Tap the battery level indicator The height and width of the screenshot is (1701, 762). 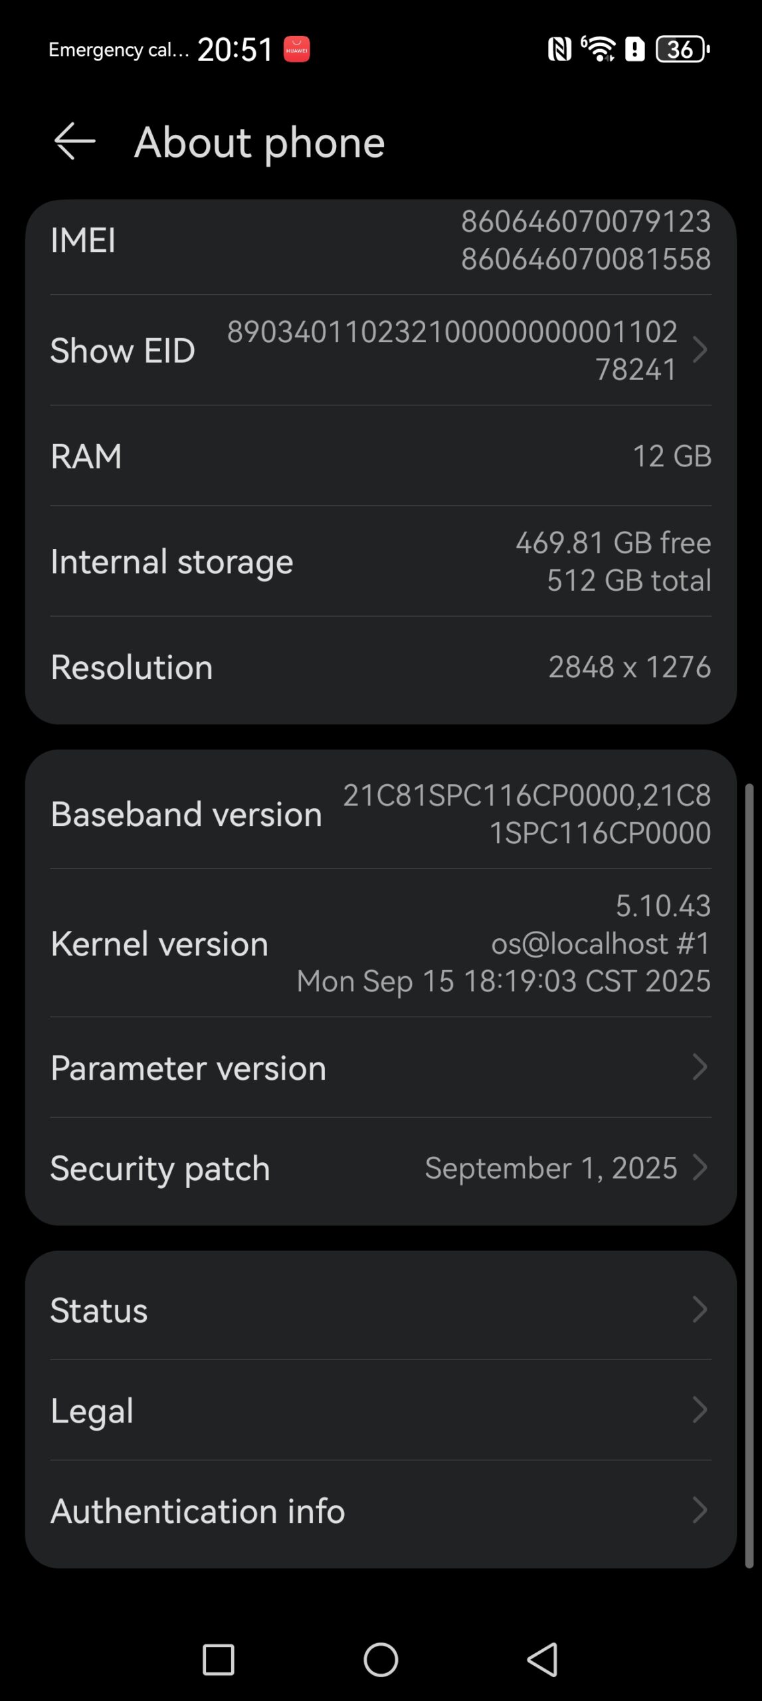coord(682,49)
